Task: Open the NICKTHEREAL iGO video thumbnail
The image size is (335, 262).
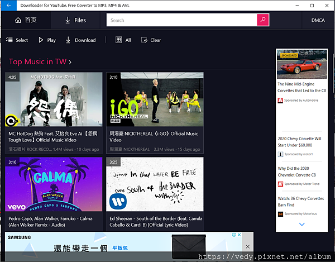Action: (x=155, y=99)
